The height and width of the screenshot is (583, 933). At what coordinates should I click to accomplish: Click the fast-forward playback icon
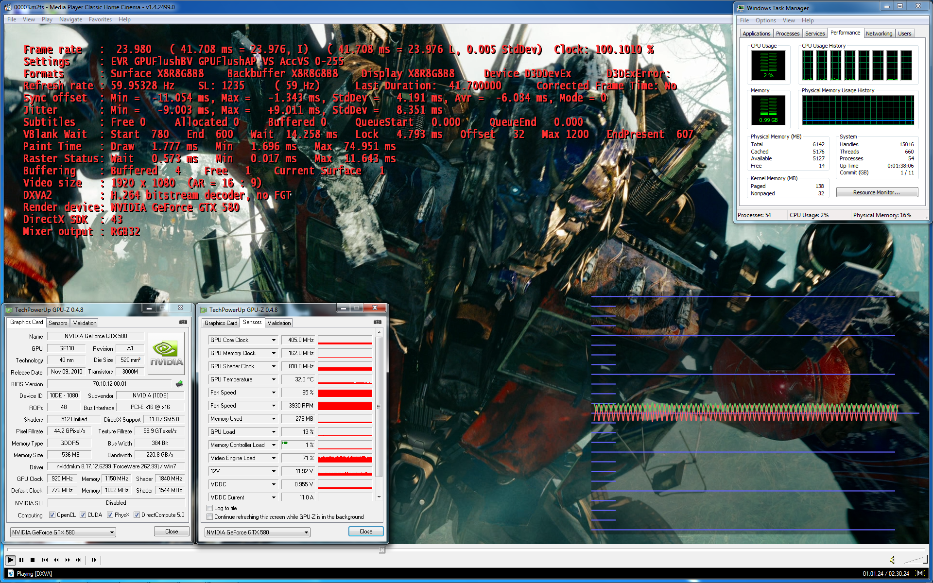(x=68, y=560)
